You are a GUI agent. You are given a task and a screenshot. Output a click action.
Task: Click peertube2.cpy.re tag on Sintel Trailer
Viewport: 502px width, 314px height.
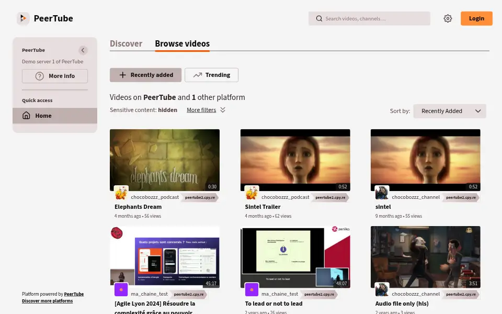[x=330, y=198]
